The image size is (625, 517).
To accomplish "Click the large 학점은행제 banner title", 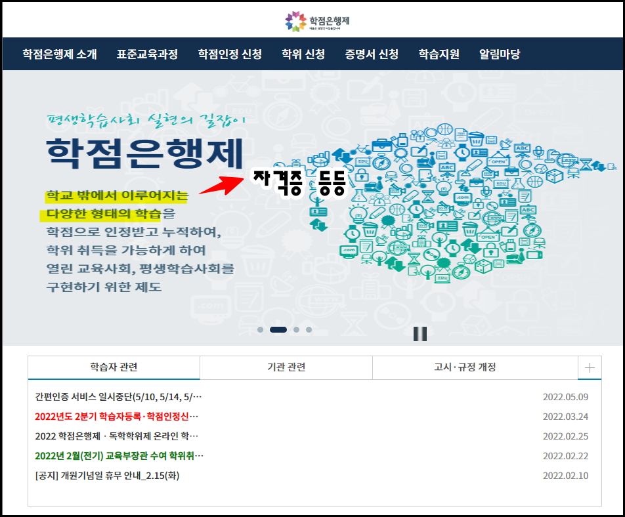I will tap(145, 154).
